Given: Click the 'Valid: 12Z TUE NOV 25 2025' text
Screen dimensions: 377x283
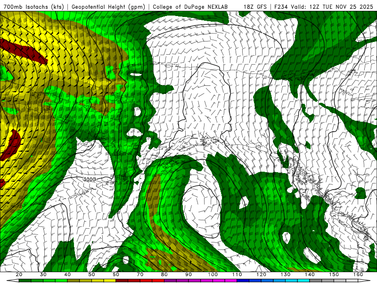Looking at the screenshot, I should click(332, 7).
